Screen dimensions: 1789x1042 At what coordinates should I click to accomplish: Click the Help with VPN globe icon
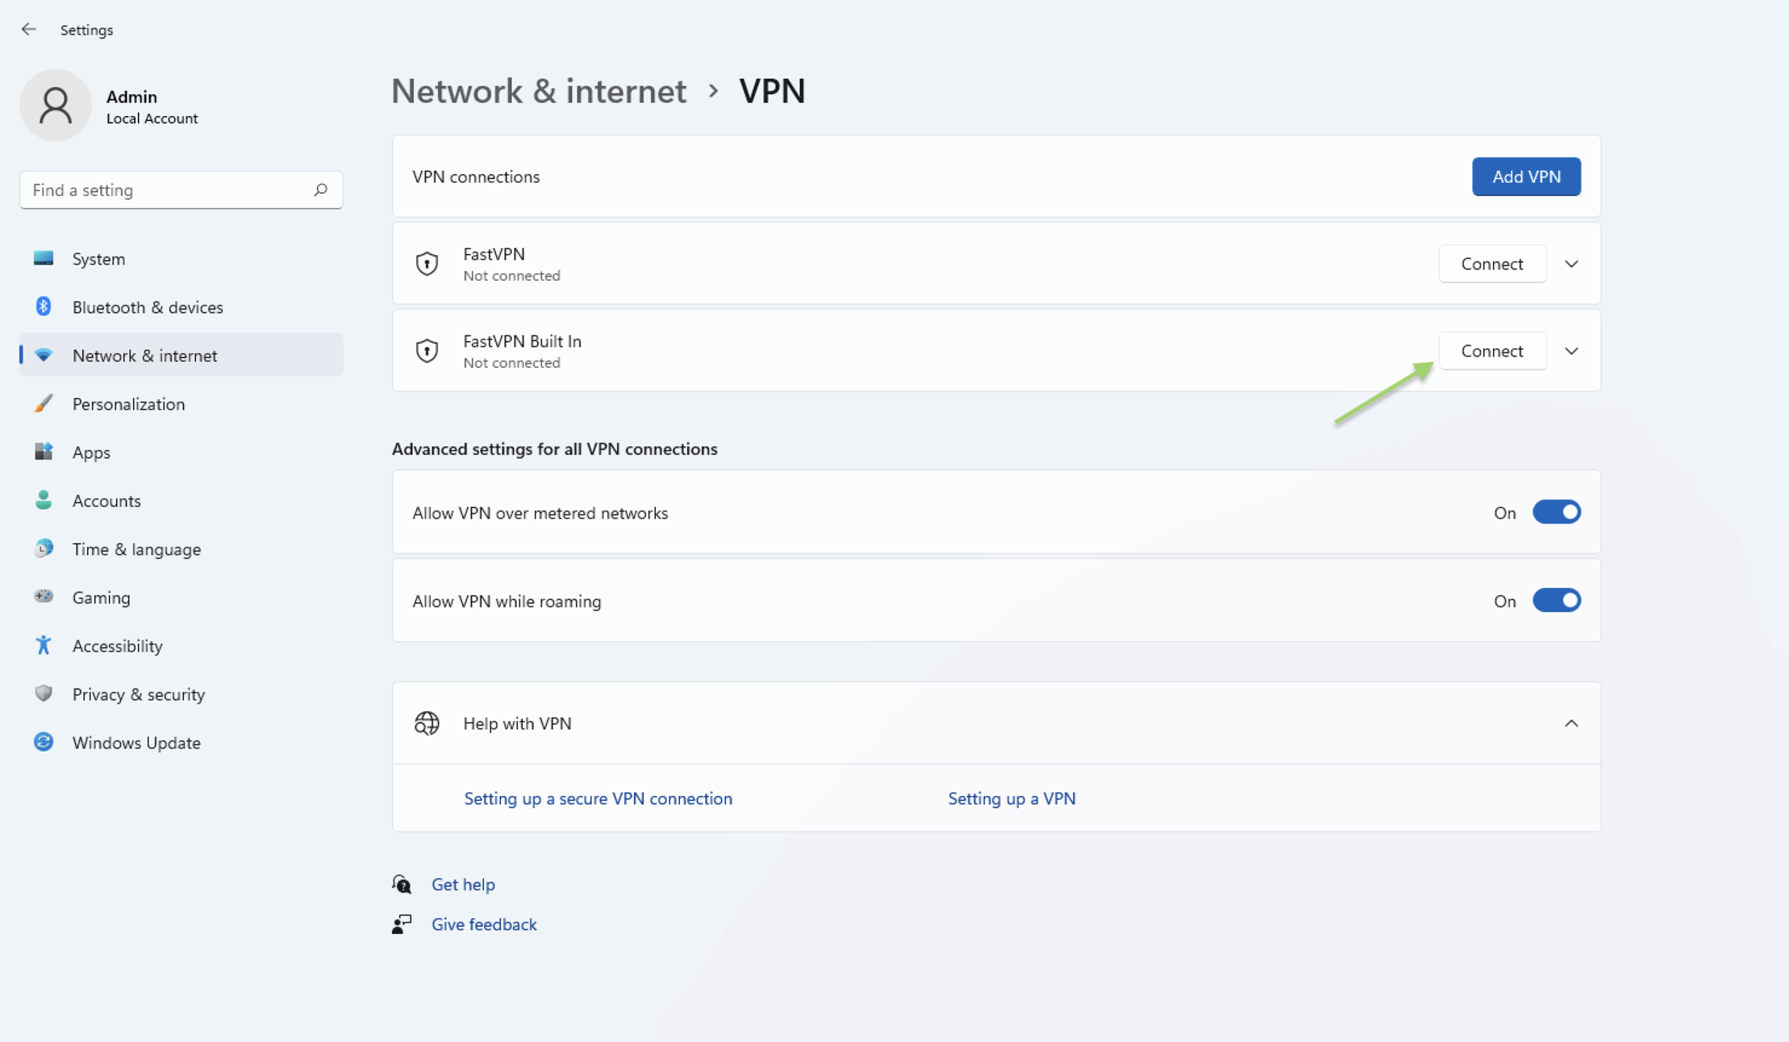427,723
